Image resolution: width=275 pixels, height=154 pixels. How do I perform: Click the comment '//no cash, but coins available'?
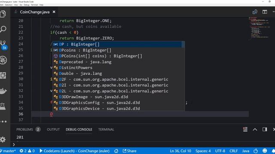click(x=86, y=27)
